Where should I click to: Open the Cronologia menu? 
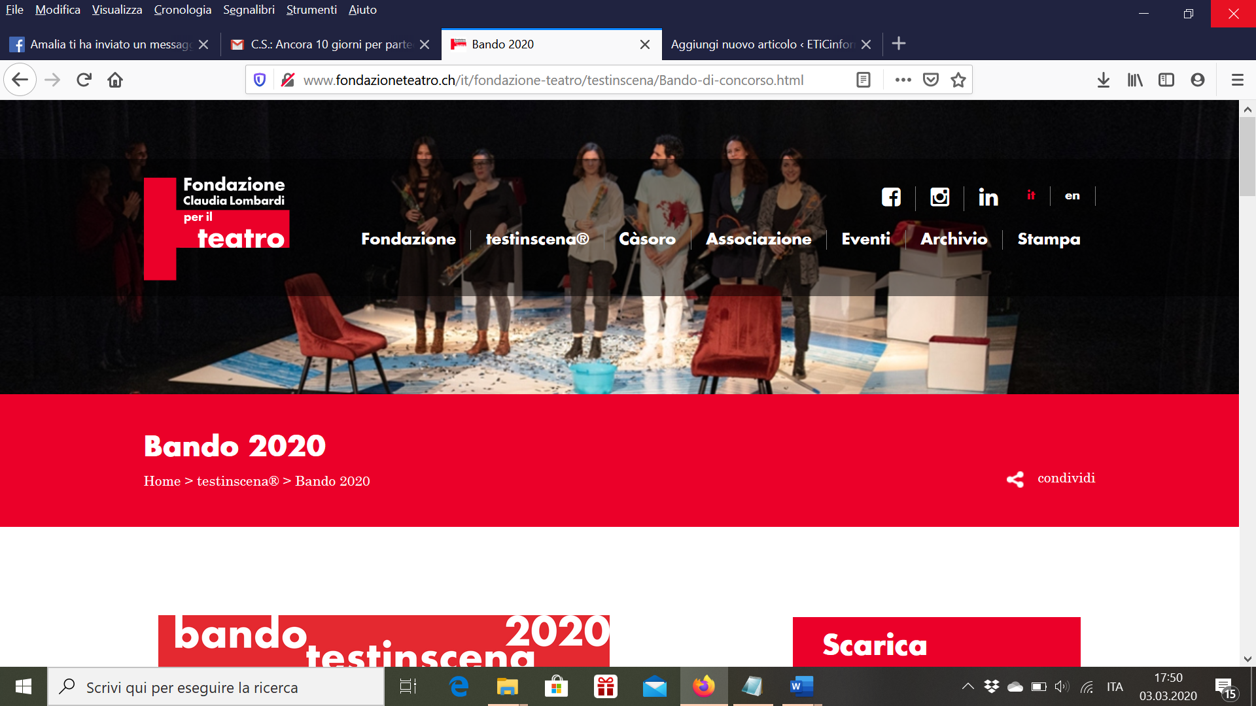[183, 10]
